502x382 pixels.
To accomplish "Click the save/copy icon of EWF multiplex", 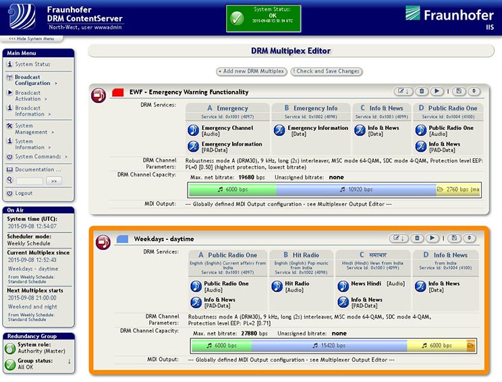I will pos(459,92).
